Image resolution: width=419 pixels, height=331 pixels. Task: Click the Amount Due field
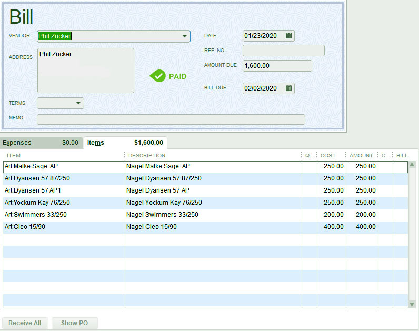(x=277, y=66)
